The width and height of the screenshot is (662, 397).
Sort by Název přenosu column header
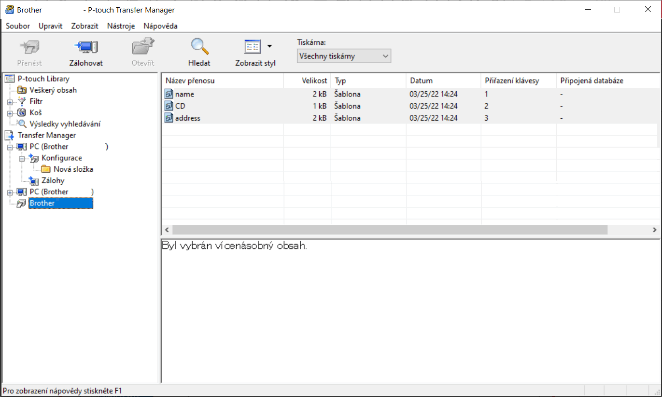pos(223,81)
